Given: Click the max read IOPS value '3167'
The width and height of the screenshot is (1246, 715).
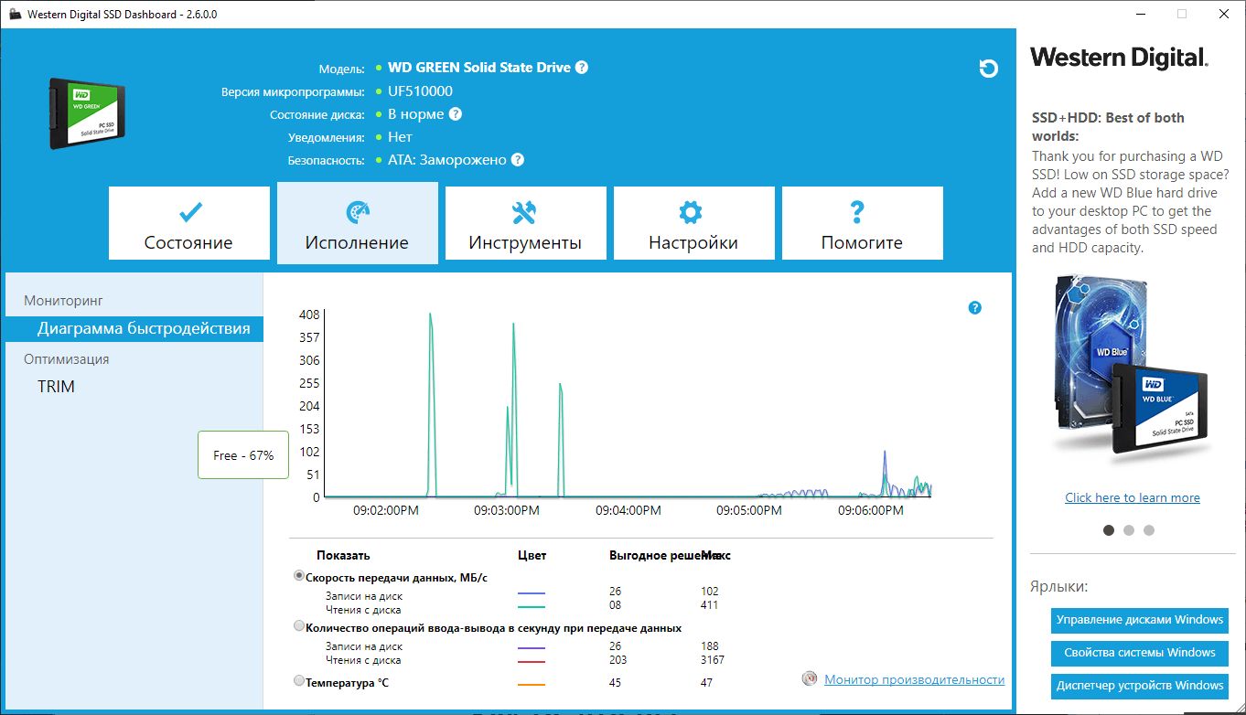Looking at the screenshot, I should pyautogui.click(x=712, y=660).
